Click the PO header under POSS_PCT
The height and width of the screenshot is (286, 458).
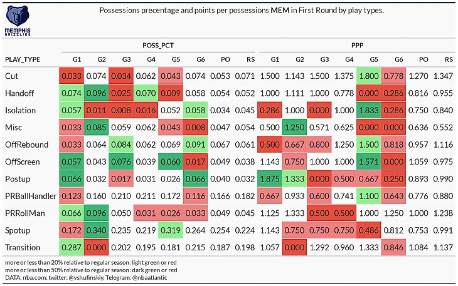[225, 59]
